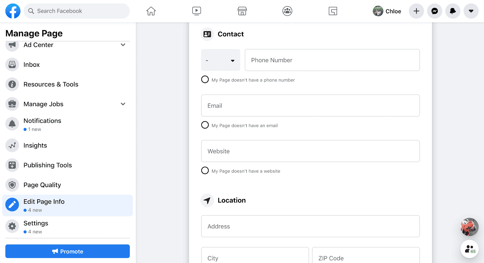Select 'My Page doesn't have an email'
484x263 pixels.
click(205, 125)
